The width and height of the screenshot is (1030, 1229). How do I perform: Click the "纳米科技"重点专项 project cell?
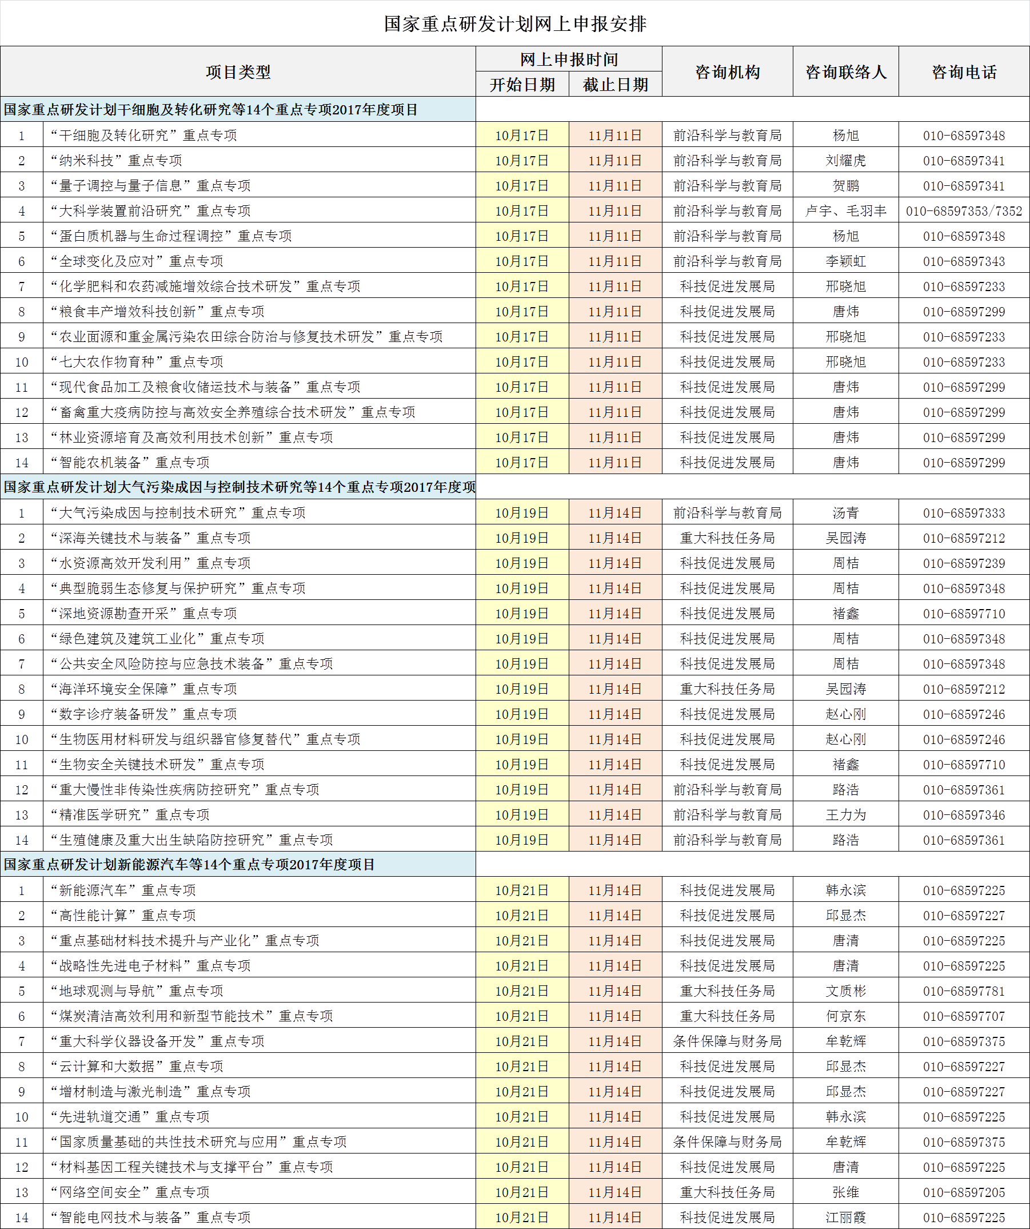117,160
